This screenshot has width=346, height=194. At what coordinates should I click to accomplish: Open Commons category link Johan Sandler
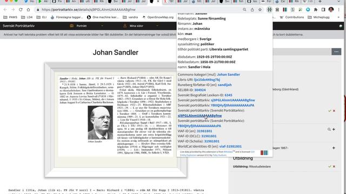click(x=228, y=74)
